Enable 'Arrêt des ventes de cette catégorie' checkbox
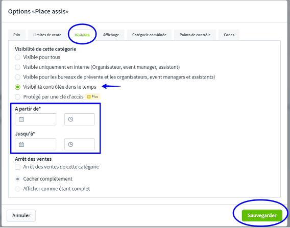 click(x=17, y=167)
